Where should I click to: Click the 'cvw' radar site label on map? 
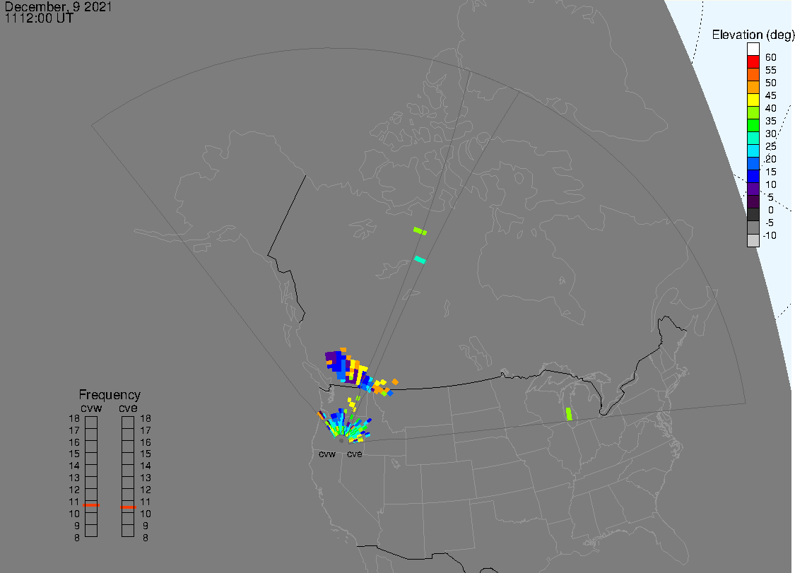(x=327, y=454)
